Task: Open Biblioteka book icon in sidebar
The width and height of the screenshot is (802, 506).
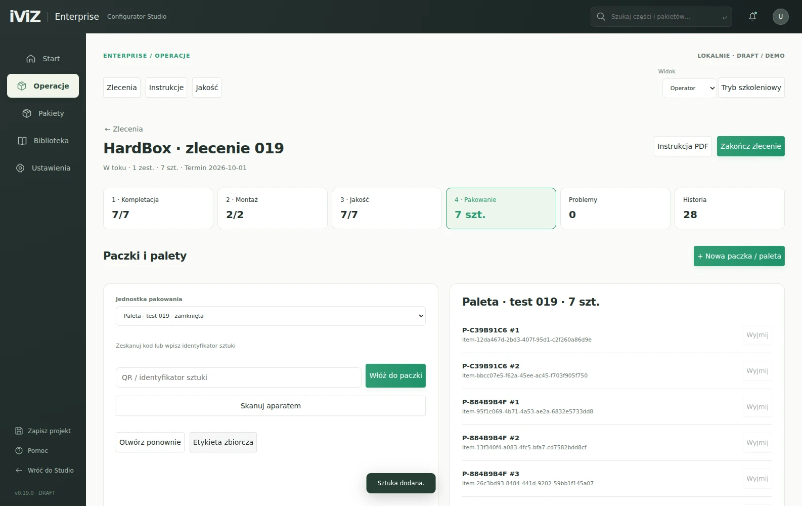Action: coord(22,141)
